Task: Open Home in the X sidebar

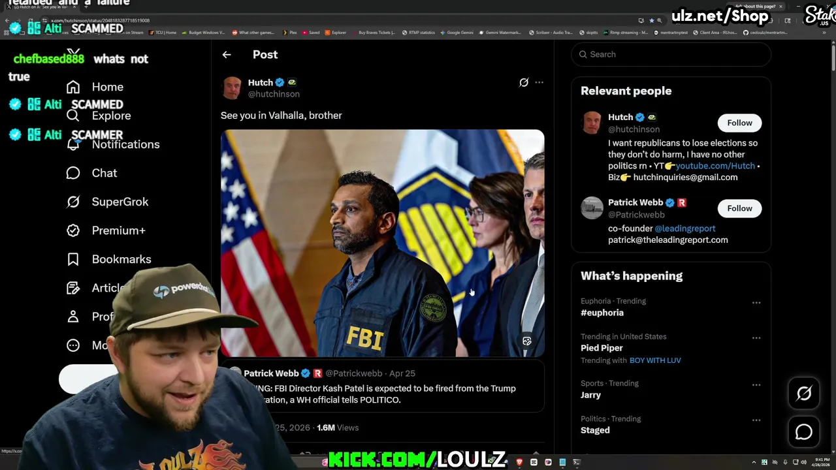Action: [x=108, y=87]
